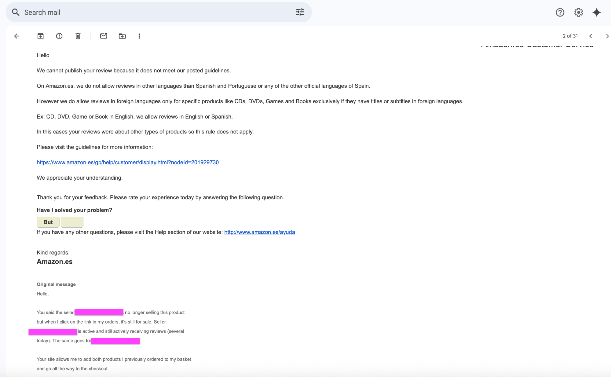Archive this email conversation
611x377 pixels.
tap(40, 36)
